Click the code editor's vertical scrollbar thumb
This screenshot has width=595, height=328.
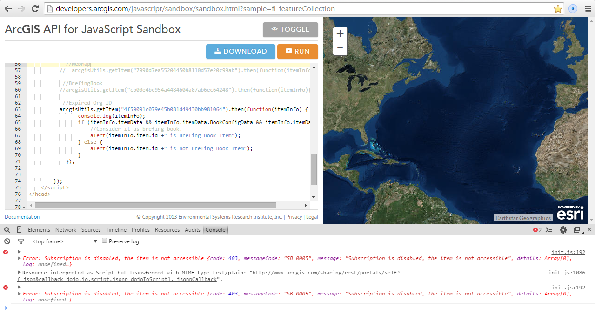tap(314, 169)
